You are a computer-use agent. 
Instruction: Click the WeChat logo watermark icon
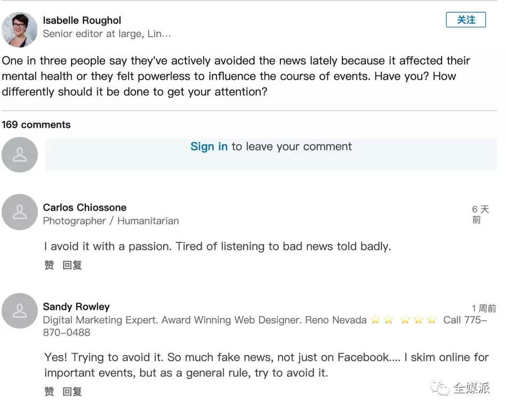(440, 389)
